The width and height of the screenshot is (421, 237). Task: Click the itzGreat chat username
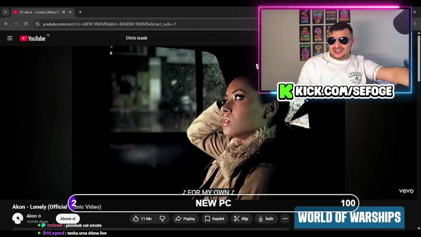click(55, 225)
